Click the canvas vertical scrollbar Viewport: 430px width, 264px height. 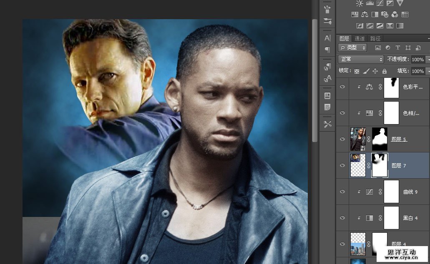[315, 80]
